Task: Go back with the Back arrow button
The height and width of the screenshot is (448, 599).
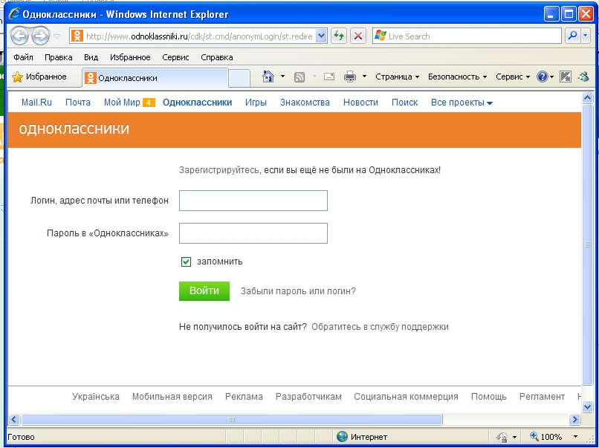Action: [x=19, y=36]
